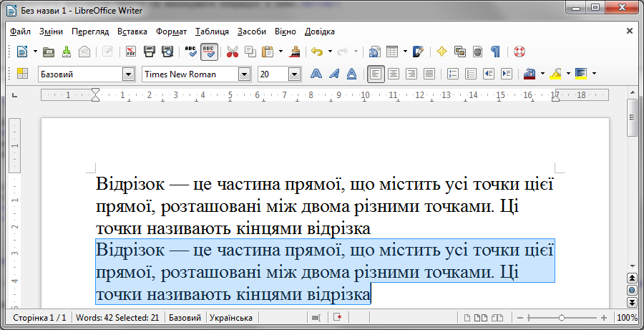Align text left

pos(376,74)
